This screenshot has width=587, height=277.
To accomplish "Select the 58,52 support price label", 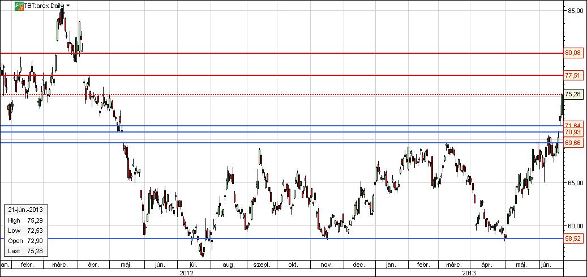I will point(574,238).
